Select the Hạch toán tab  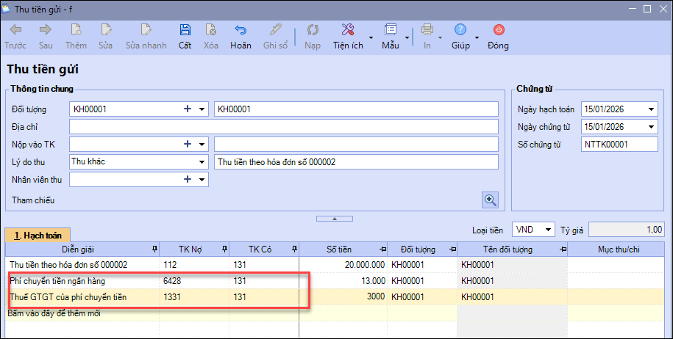[33, 234]
